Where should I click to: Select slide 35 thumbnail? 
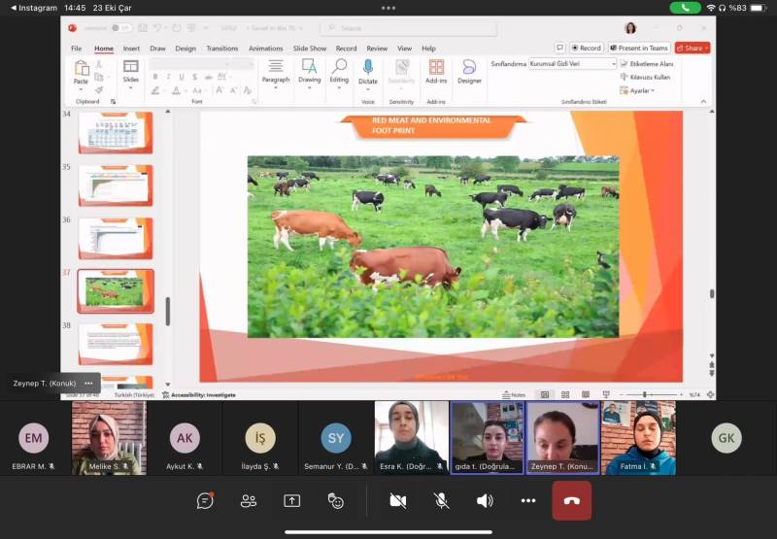tap(115, 185)
